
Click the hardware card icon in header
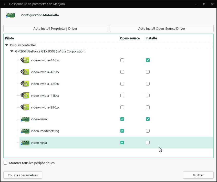[11, 15]
